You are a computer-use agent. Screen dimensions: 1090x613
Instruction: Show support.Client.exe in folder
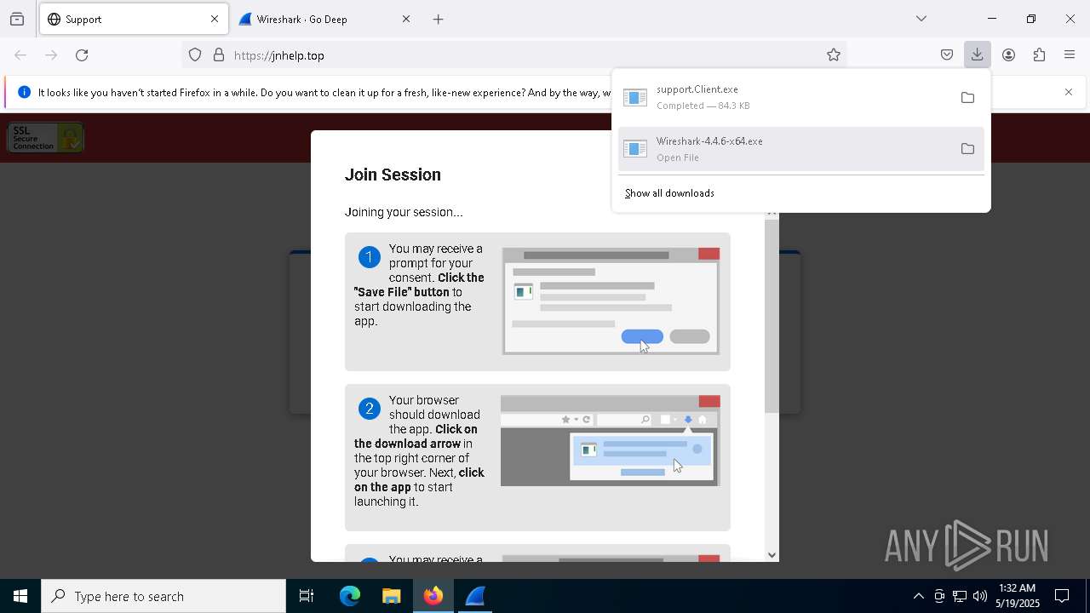967,97
